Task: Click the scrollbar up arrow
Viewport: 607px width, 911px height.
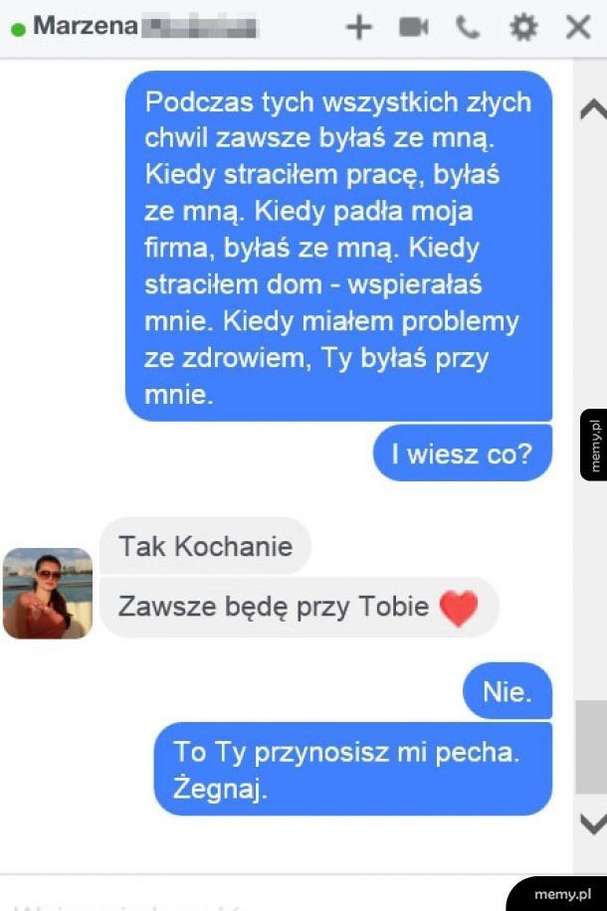Action: [593, 109]
